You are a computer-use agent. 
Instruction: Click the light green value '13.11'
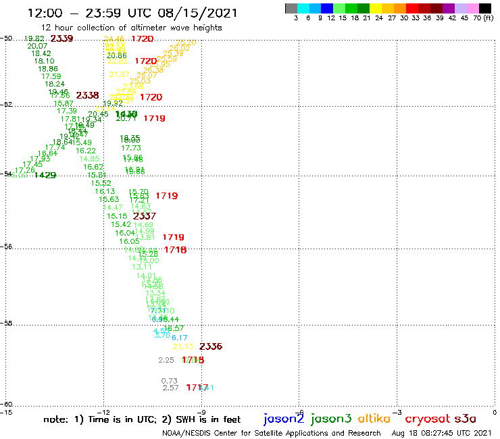tap(142, 267)
